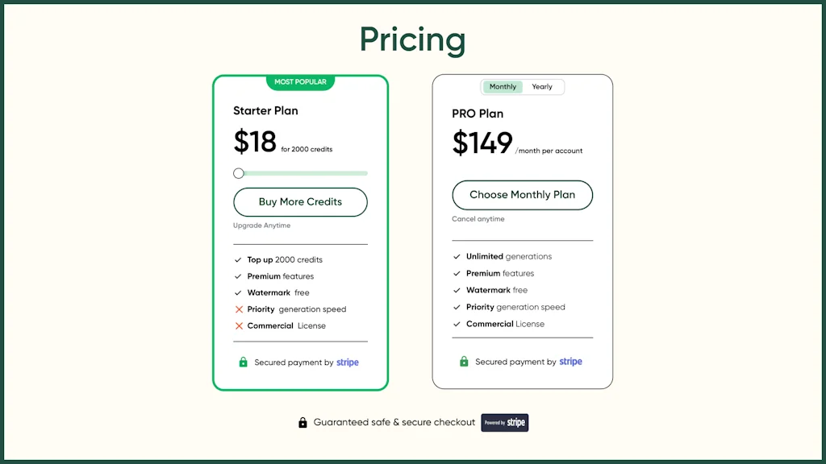Viewport: 826px width, 464px height.
Task: Switch billing to Yearly
Action: pos(542,87)
